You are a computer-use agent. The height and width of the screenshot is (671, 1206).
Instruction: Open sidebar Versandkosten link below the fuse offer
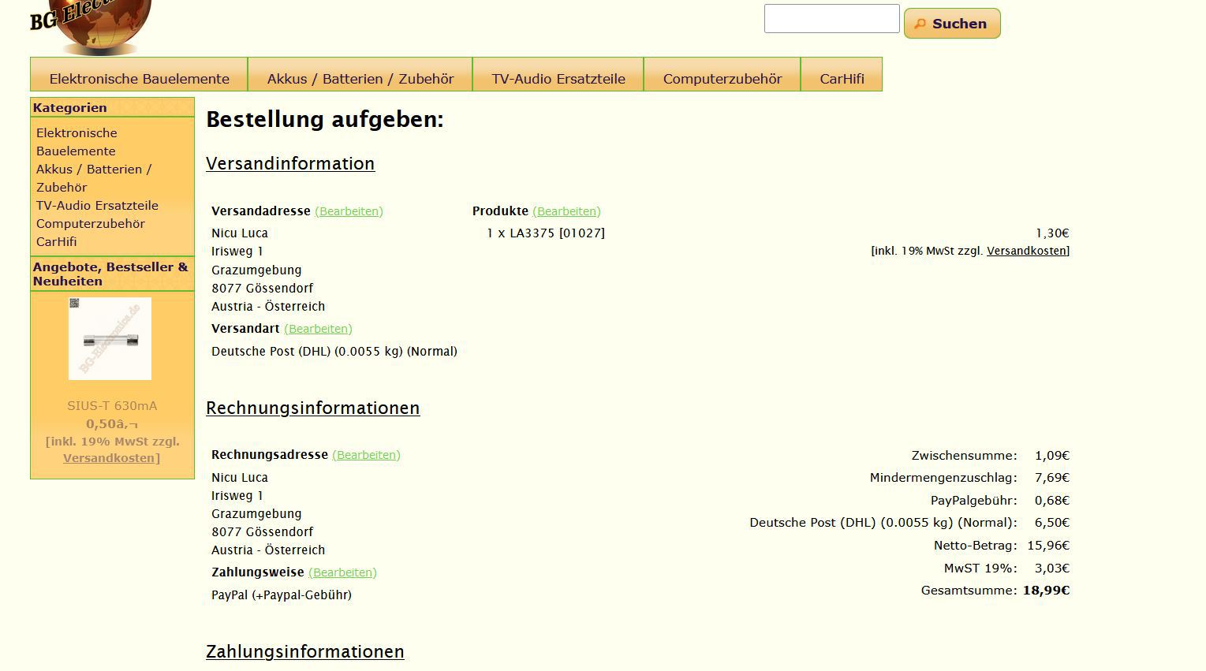pos(109,458)
